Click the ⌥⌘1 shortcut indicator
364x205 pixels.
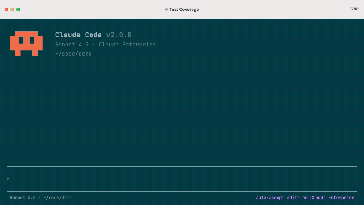[x=355, y=9]
